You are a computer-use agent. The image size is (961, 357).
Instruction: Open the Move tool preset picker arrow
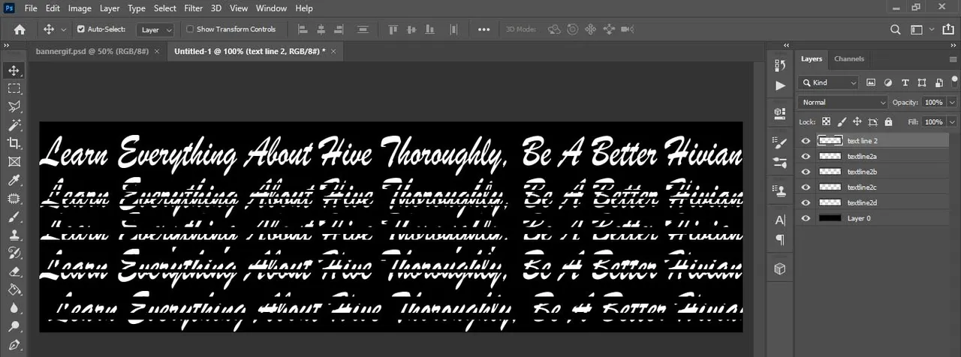point(63,29)
